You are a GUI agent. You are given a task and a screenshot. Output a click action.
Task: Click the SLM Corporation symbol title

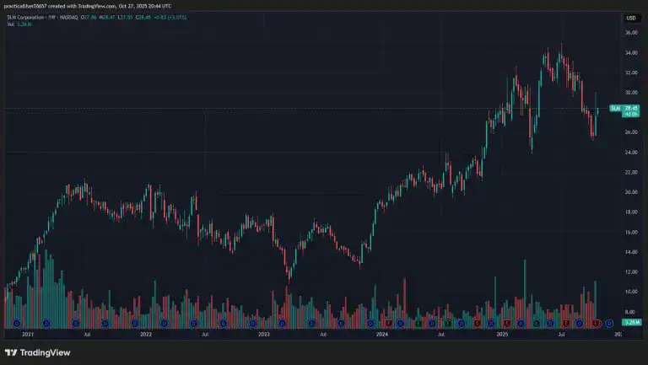click(27, 17)
